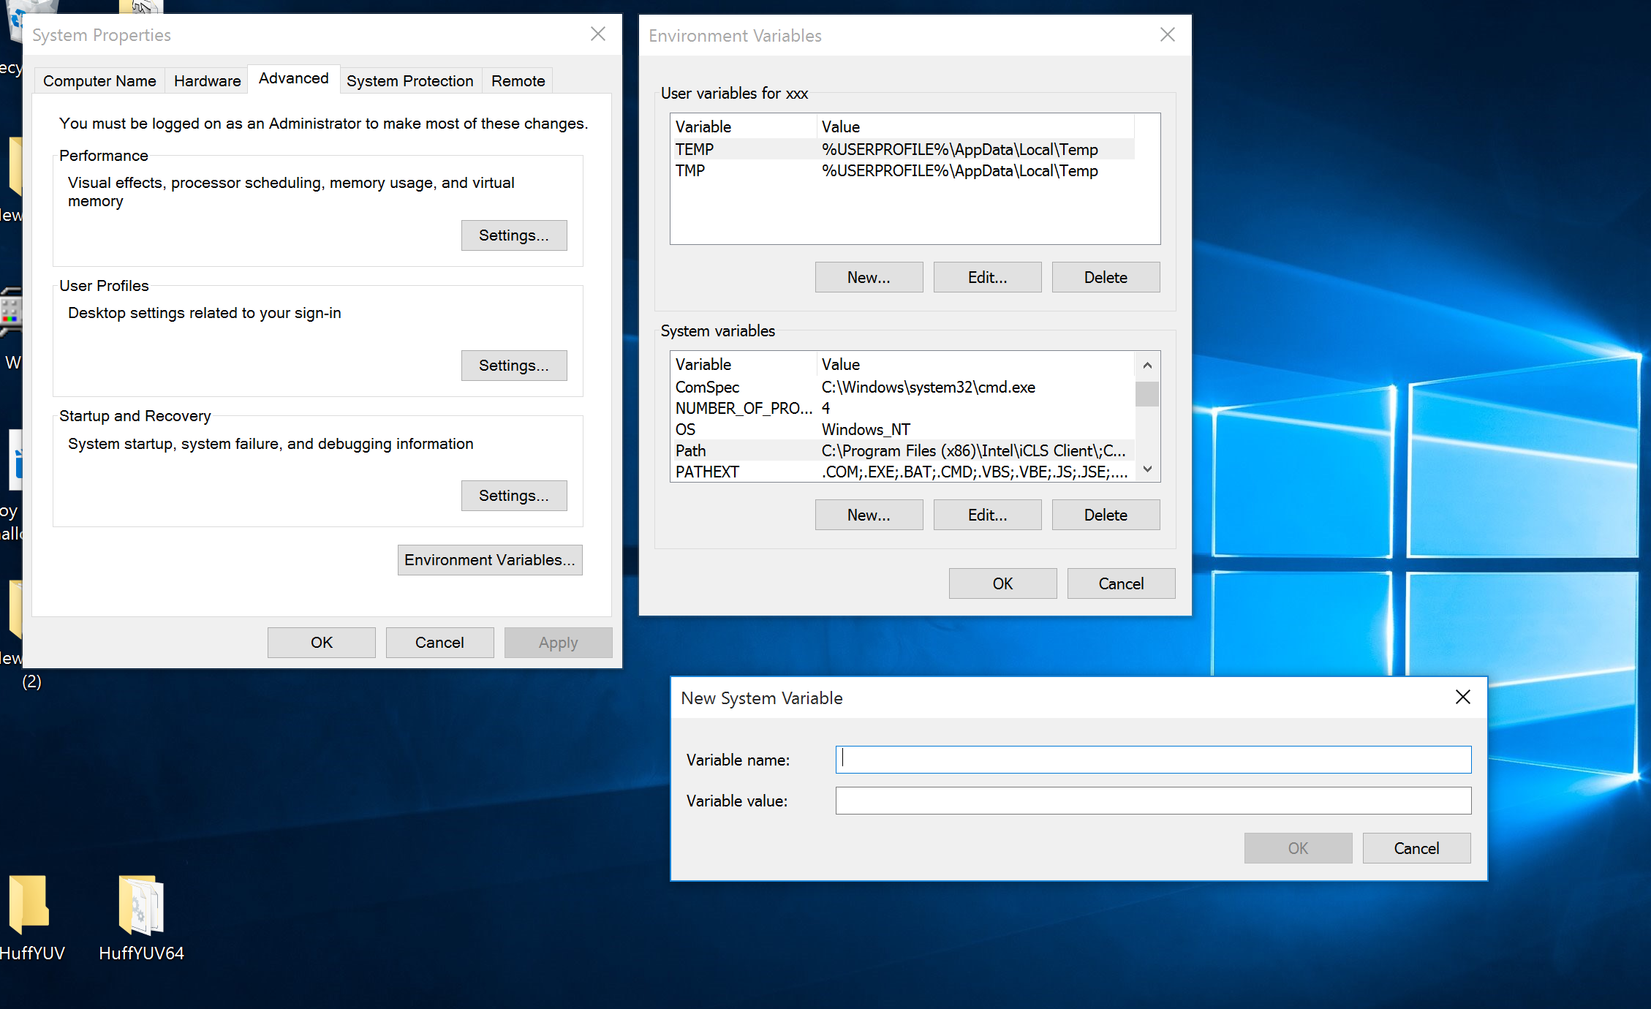The width and height of the screenshot is (1651, 1009).
Task: Close the Environment Variables window
Action: point(1168,34)
